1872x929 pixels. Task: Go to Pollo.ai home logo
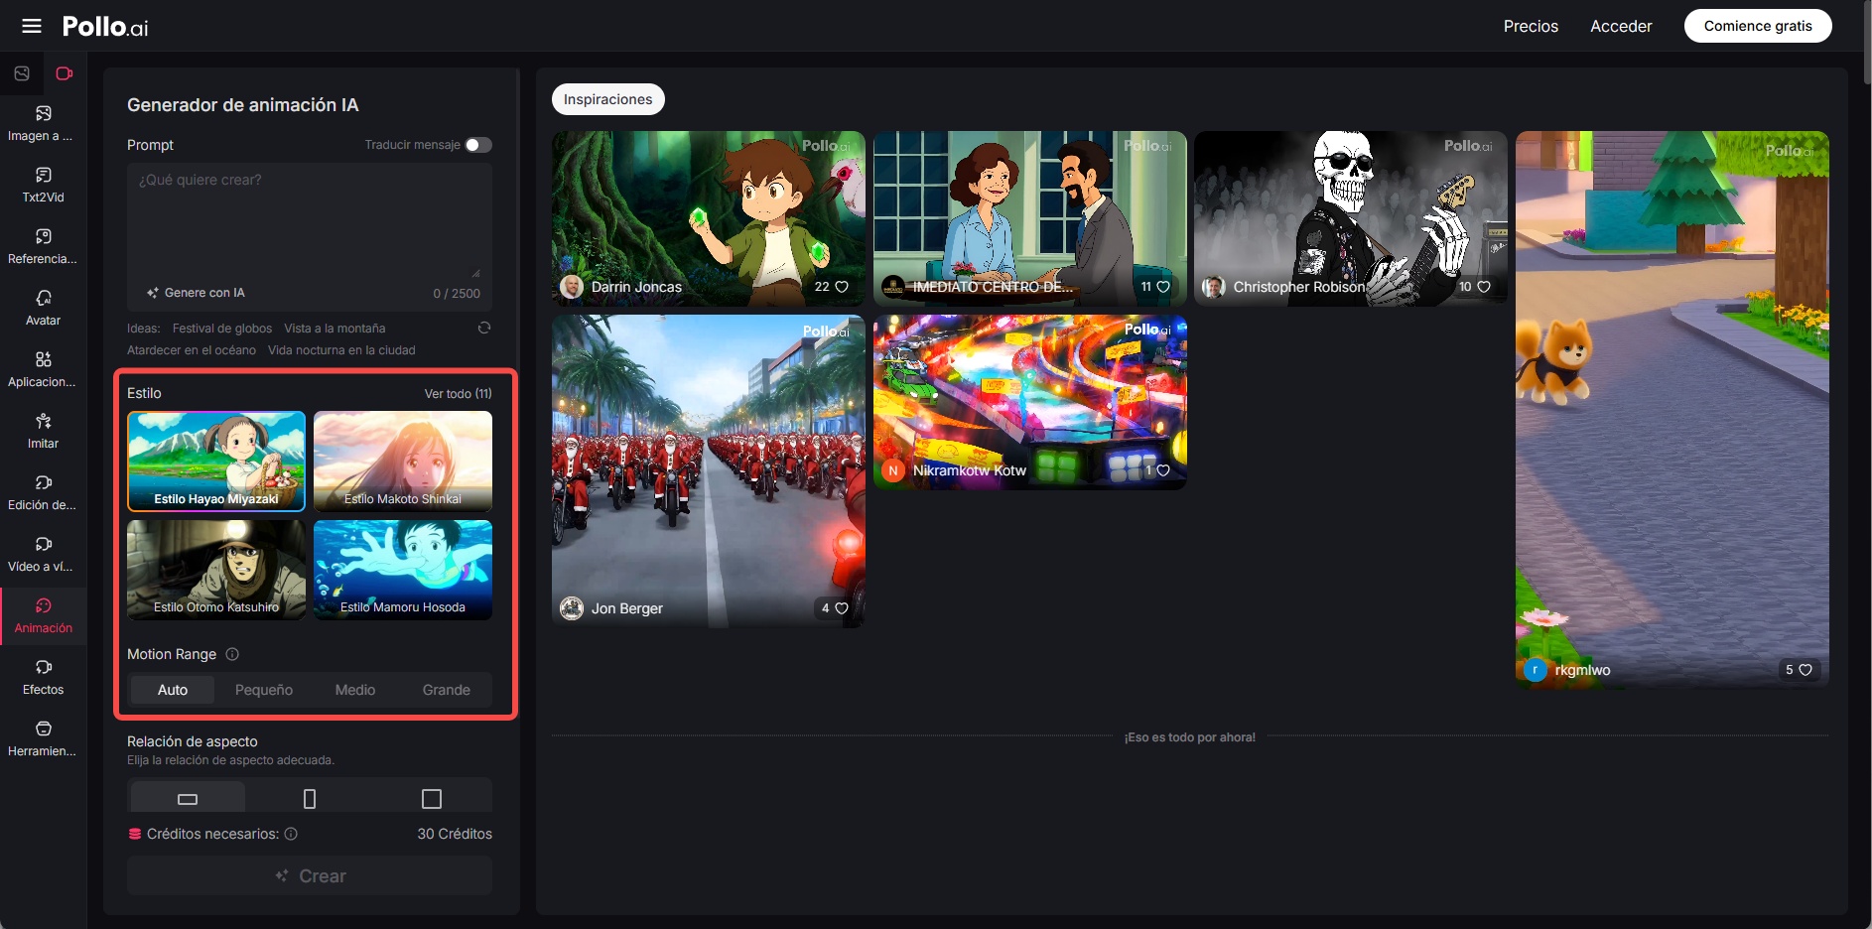105,27
